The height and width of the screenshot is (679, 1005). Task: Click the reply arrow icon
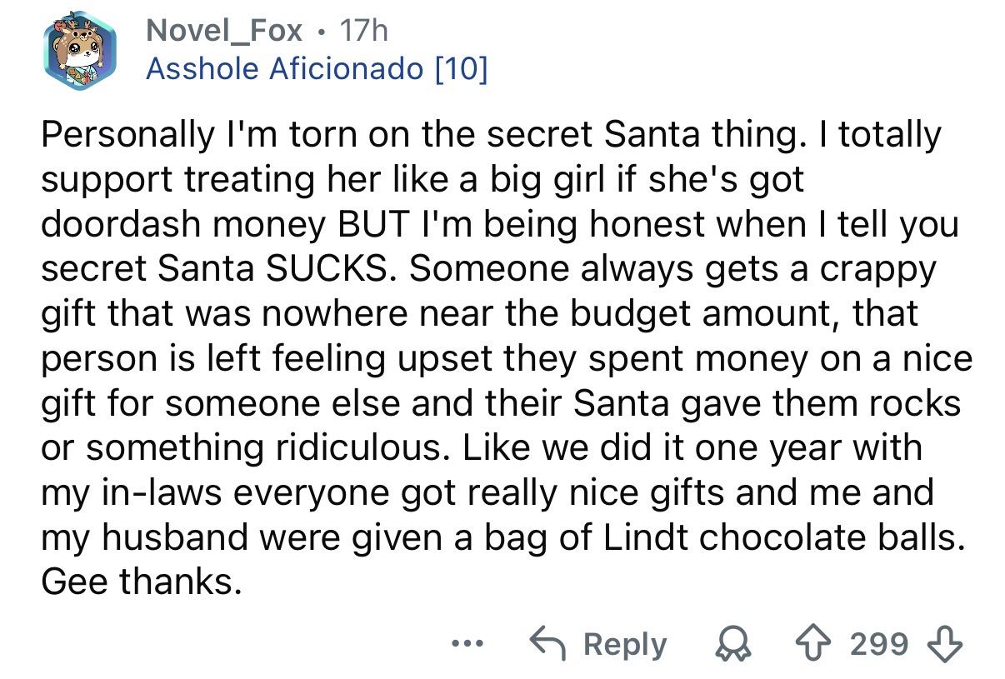coord(549,644)
